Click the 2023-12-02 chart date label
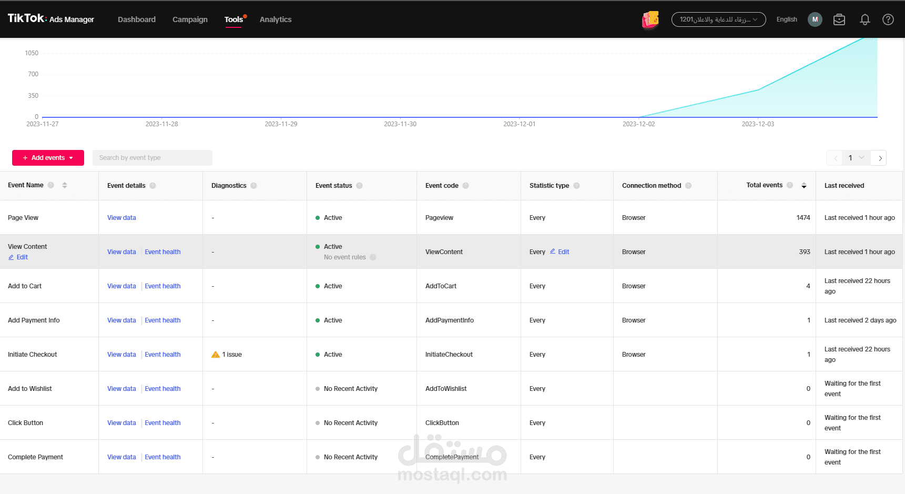Viewport: 905px width, 494px height. pyautogui.click(x=638, y=124)
